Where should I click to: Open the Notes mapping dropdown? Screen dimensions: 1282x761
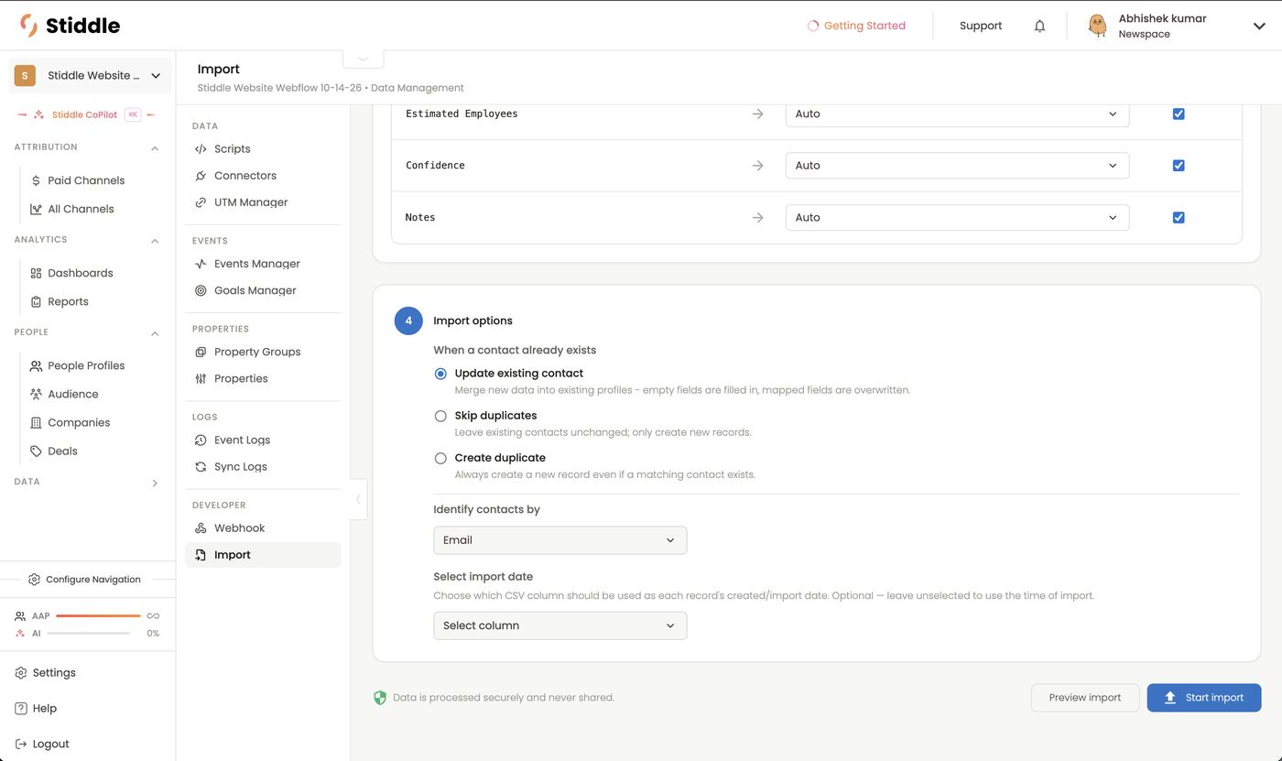tap(957, 217)
